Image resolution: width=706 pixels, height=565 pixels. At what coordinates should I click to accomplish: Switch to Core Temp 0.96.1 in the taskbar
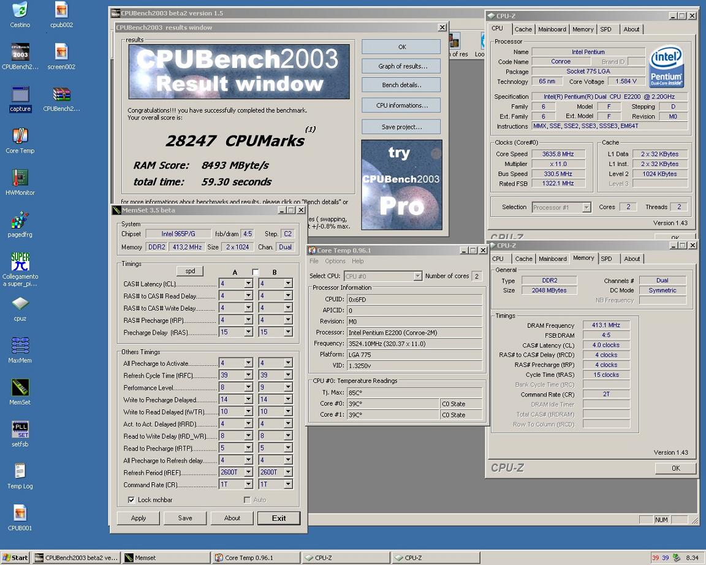pyautogui.click(x=256, y=558)
